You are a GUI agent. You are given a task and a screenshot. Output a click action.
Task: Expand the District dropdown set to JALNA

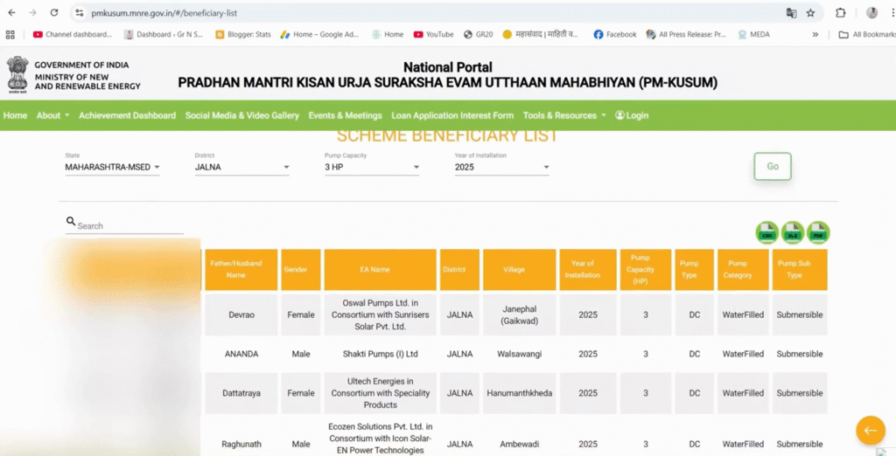coord(241,167)
